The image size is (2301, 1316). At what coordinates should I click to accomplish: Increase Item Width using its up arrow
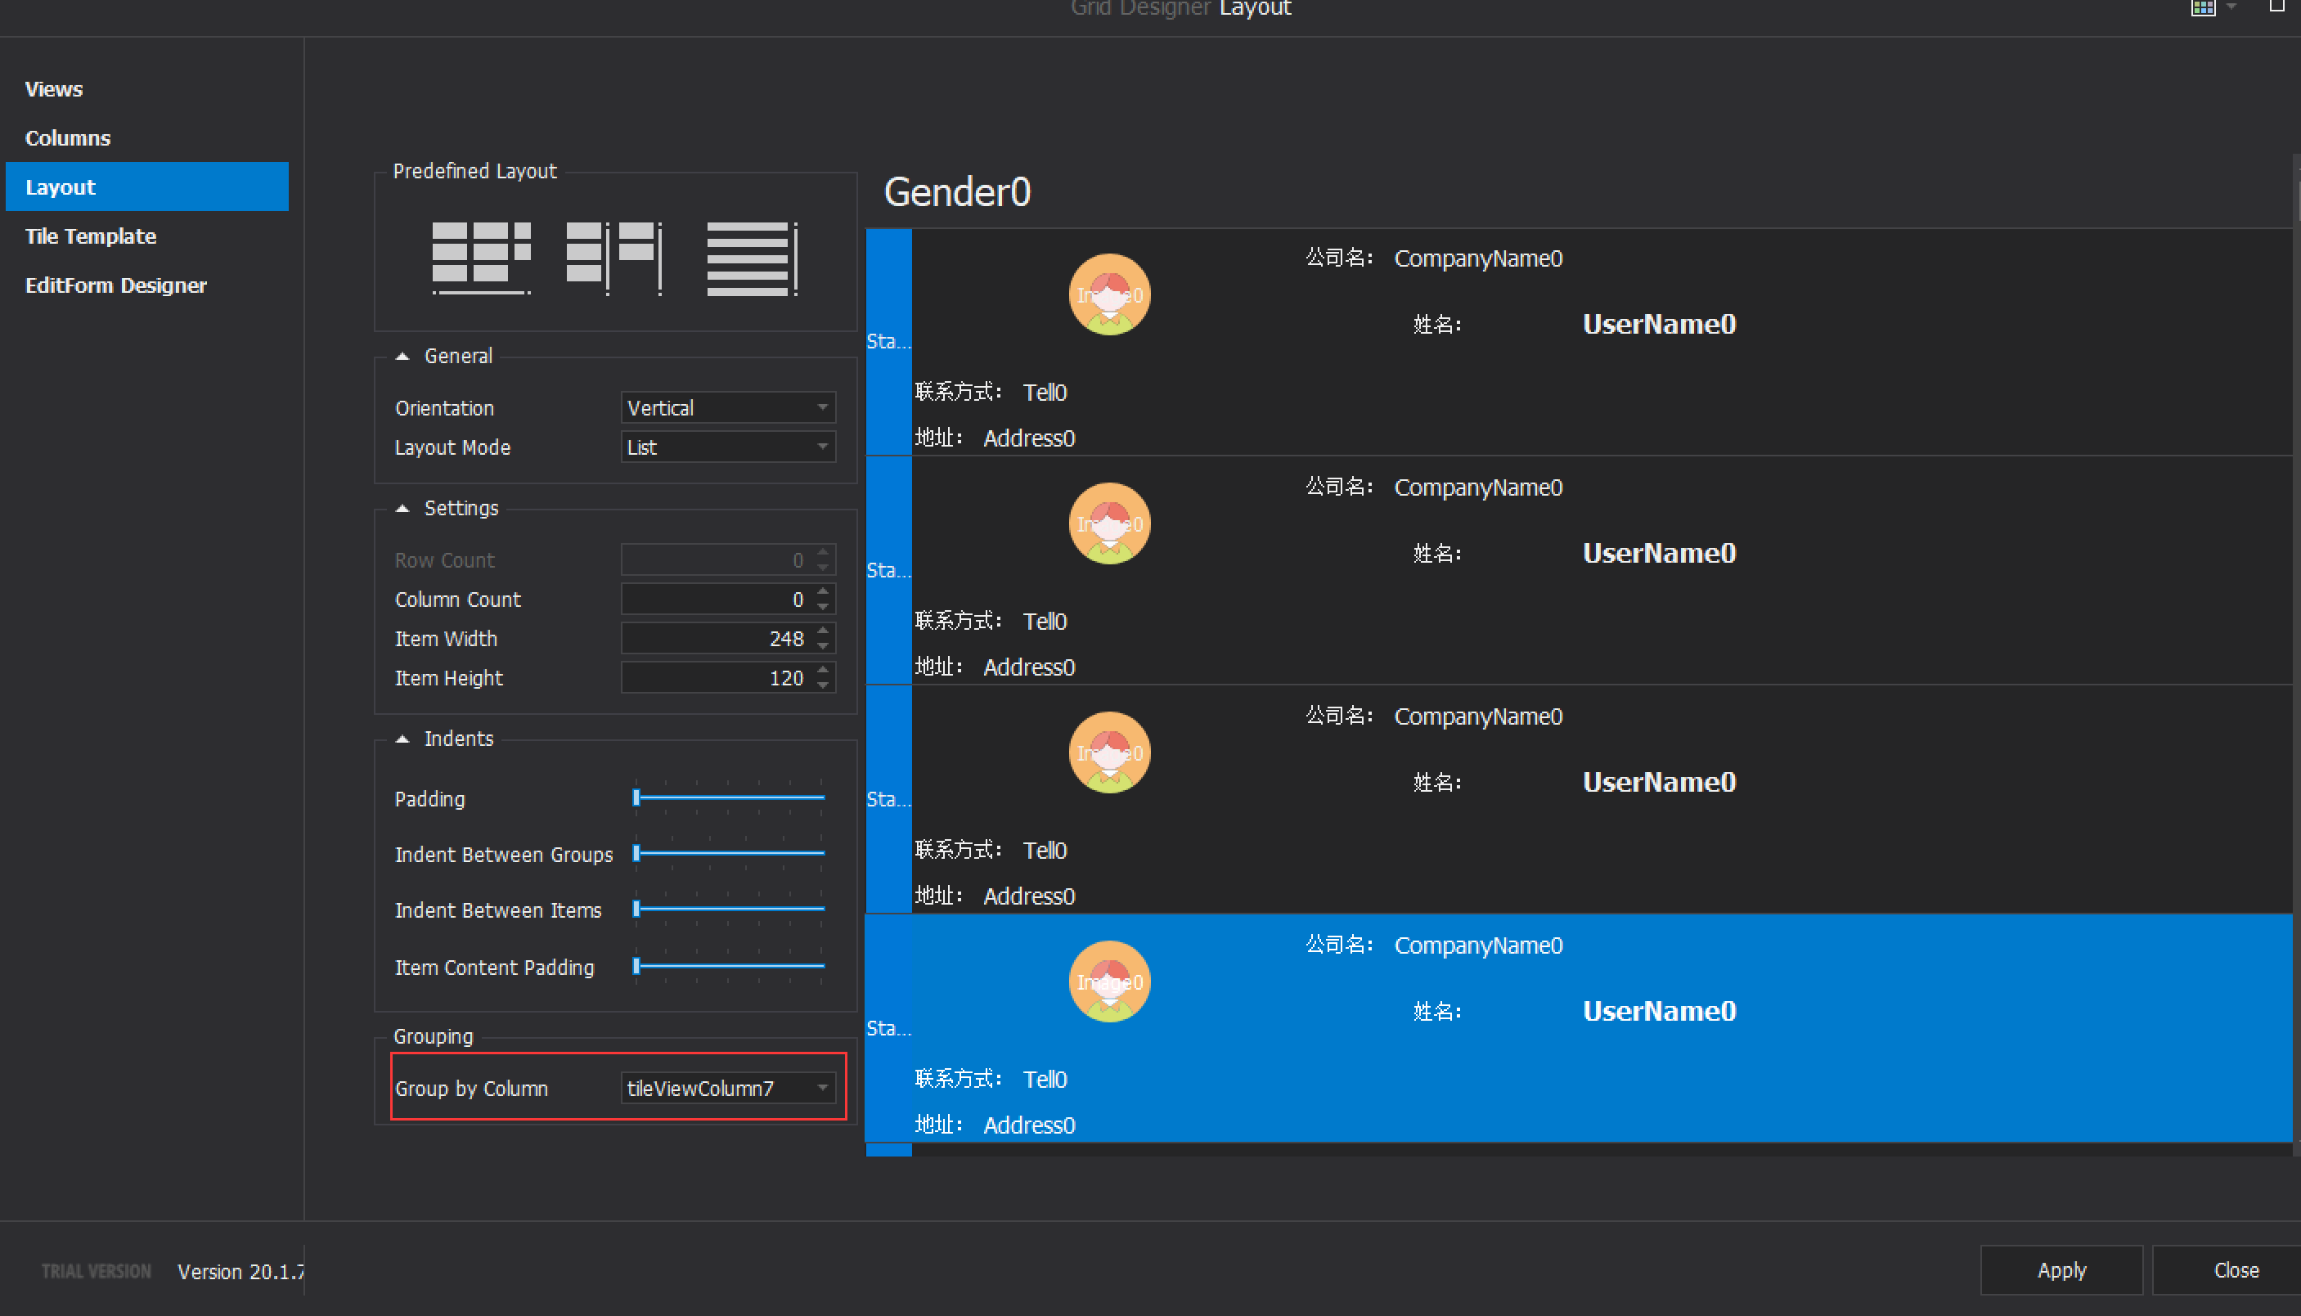(821, 633)
